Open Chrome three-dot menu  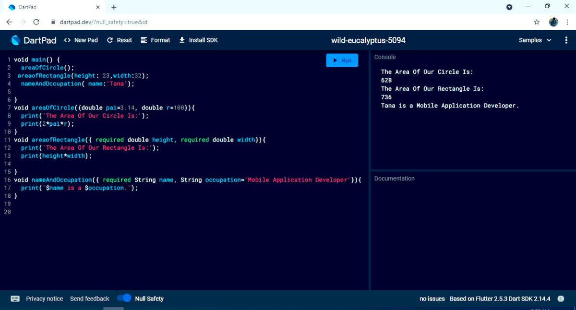pos(567,22)
